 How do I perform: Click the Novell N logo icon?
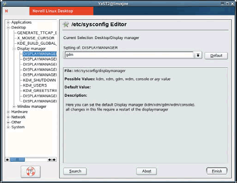pyautogui.click(x=6, y=11)
